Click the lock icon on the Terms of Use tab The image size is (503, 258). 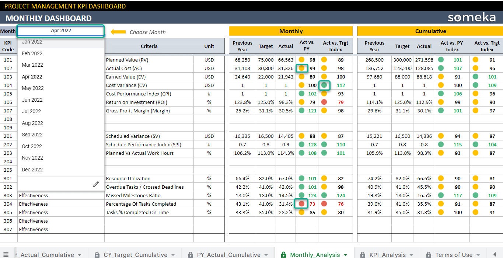point(428,255)
